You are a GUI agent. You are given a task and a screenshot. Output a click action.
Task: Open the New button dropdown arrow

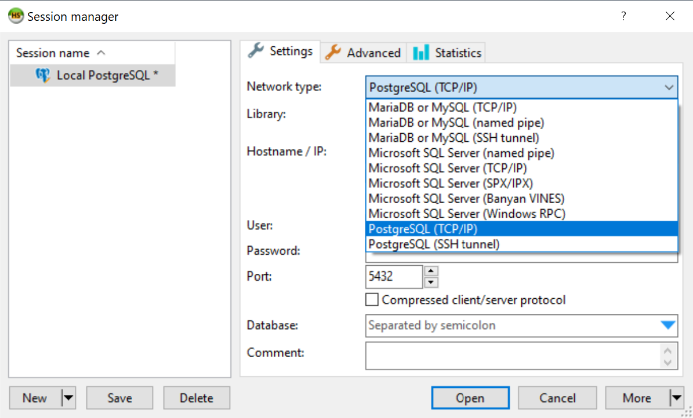pyautogui.click(x=68, y=398)
